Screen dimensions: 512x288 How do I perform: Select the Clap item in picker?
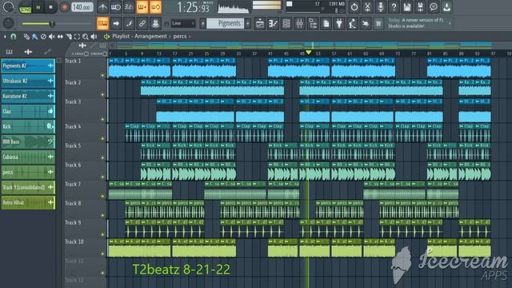tap(28, 111)
